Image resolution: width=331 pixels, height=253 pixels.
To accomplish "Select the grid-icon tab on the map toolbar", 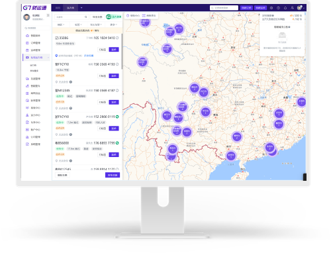I will click(x=149, y=16).
